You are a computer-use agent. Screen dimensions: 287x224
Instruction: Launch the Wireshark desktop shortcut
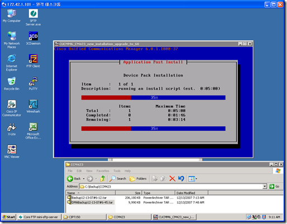pos(33,106)
